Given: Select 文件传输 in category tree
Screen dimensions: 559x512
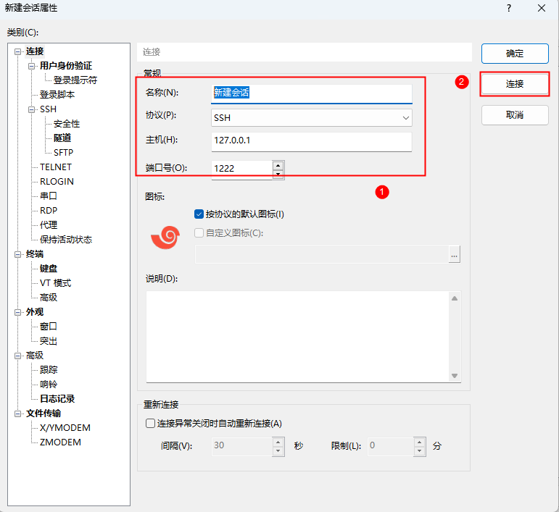Looking at the screenshot, I should [43, 414].
